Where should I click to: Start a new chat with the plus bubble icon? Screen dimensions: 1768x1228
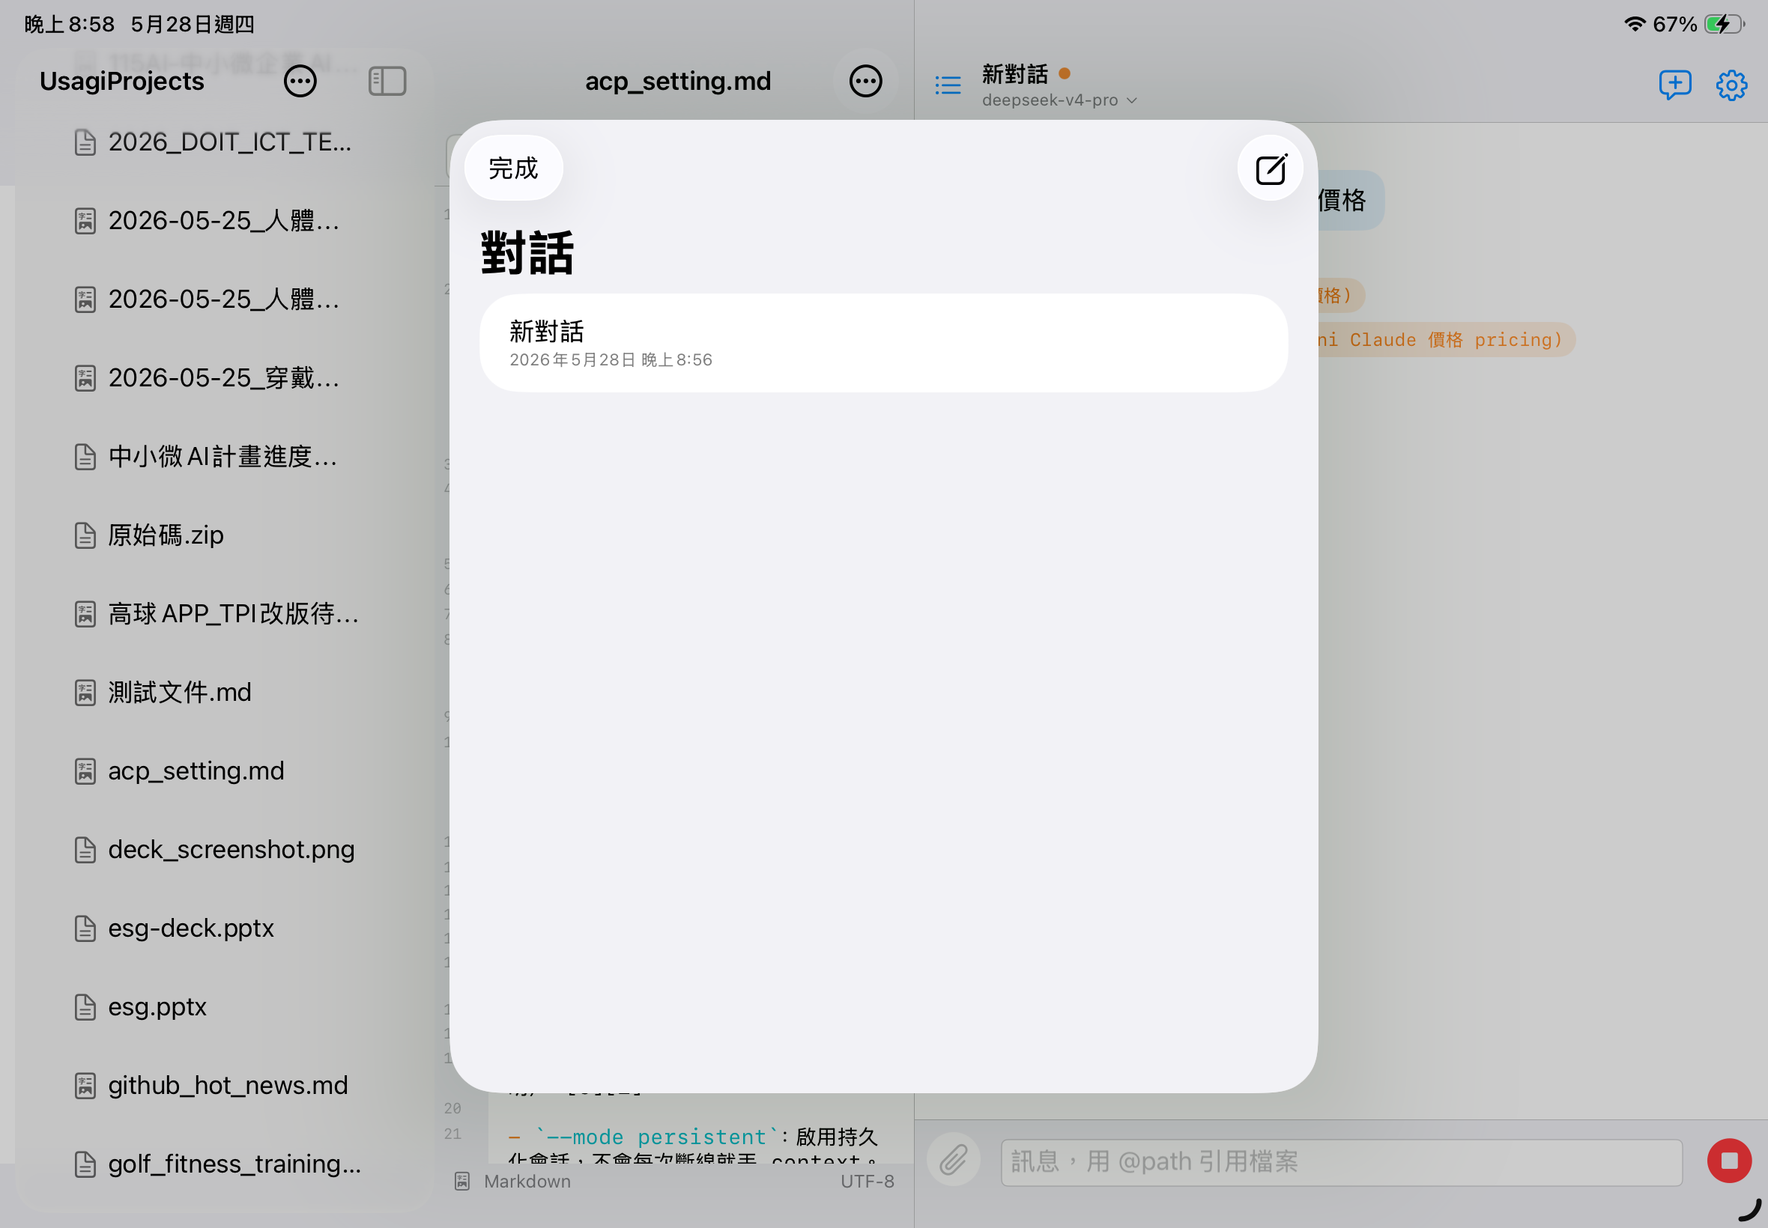click(1675, 85)
